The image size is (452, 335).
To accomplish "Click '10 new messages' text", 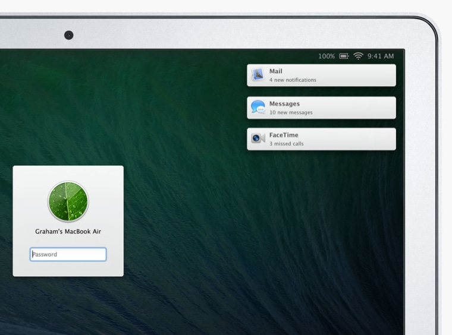I will [x=291, y=112].
